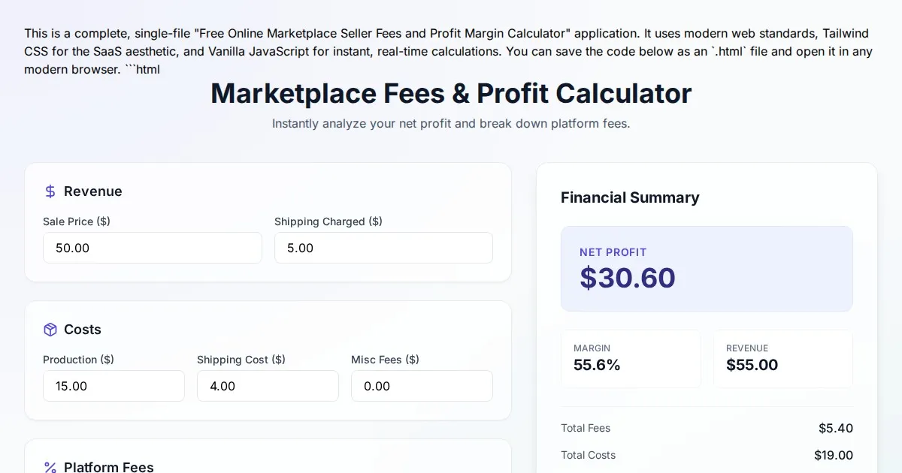Viewport: 902px width, 473px height.
Task: Click the Shipping Cost input field
Action: (268, 386)
